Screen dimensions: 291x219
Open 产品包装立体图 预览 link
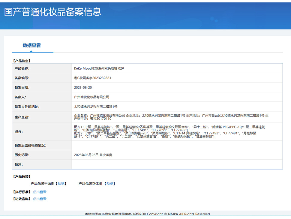point(110,184)
